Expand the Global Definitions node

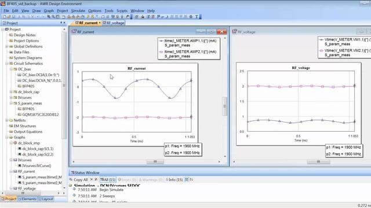[7, 46]
